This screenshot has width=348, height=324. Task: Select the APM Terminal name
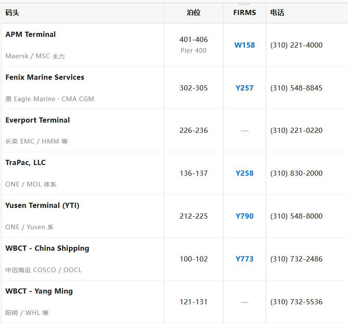[x=31, y=34]
